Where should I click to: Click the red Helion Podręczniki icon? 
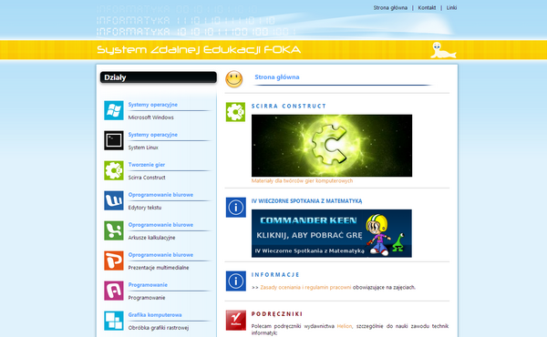[x=236, y=320]
